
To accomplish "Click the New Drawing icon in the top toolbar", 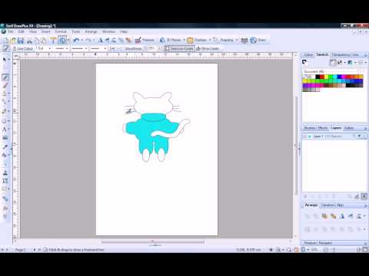I will tap(5, 40).
